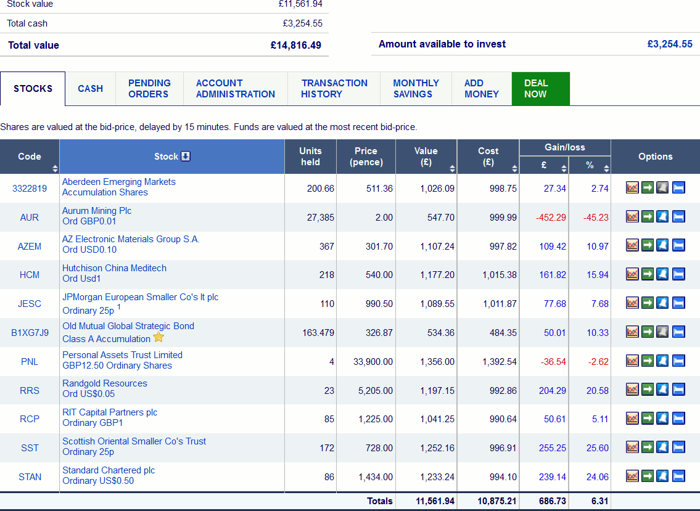Click the green deal arrow for Standard Chartered

(648, 476)
